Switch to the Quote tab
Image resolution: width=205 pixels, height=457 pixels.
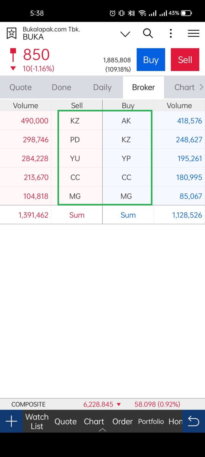[20, 87]
